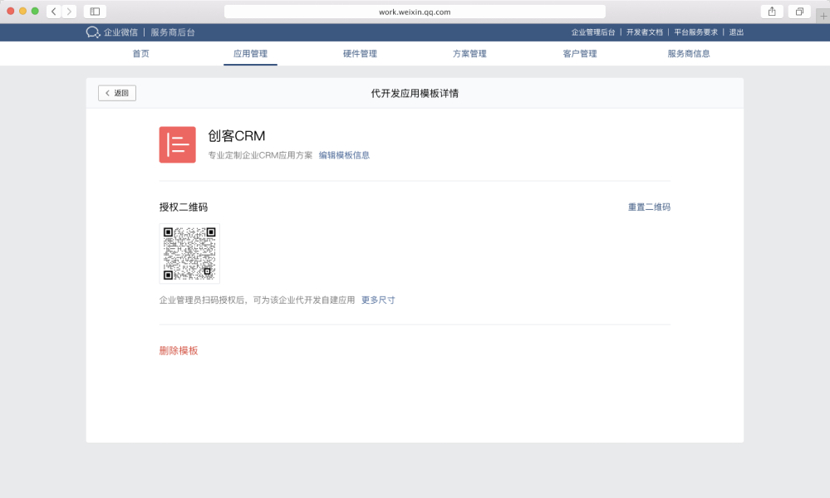Click the 企业管理员扫码授权后 hint text
830x498 pixels.
point(257,300)
